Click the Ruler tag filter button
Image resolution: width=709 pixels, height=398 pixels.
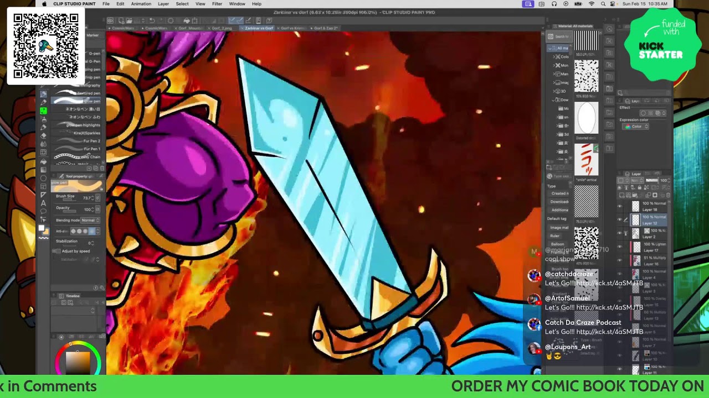(554, 236)
